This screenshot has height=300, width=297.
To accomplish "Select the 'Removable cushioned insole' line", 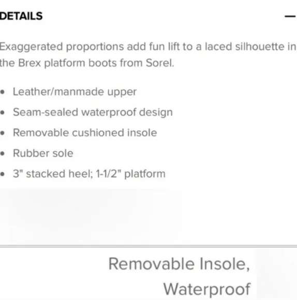I will pyautogui.click(x=85, y=133).
